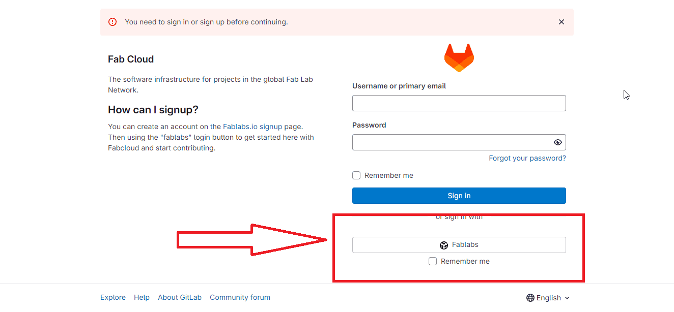Image resolution: width=674 pixels, height=312 pixels.
Task: Open the English language dropdown
Action: click(x=548, y=298)
